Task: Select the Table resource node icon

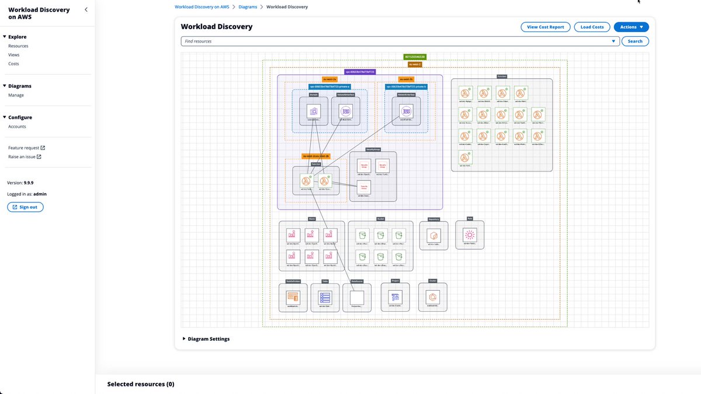Action: (x=325, y=297)
